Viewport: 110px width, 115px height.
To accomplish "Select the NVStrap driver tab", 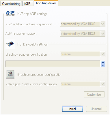I will pyautogui.click(x=46, y=3).
